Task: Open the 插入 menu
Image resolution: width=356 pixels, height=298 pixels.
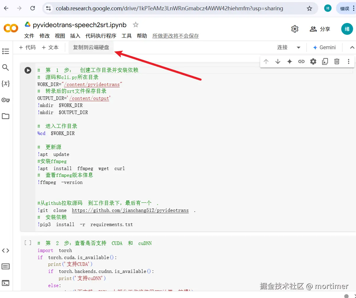Action: click(x=75, y=36)
